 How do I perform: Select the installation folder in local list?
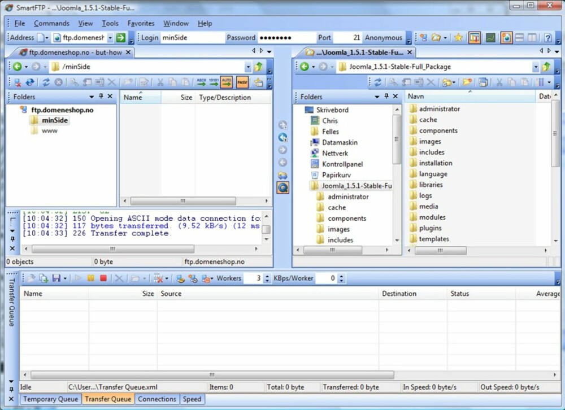(435, 163)
